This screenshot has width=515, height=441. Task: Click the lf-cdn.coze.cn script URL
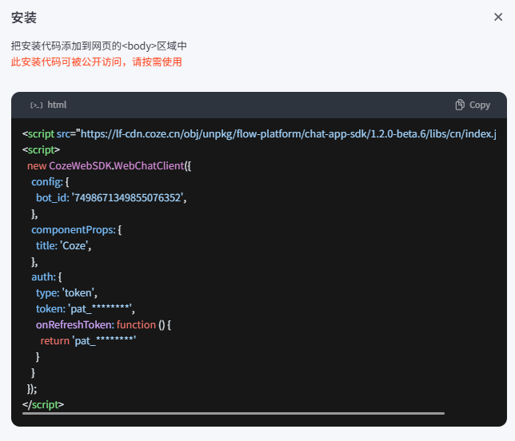[x=288, y=133]
